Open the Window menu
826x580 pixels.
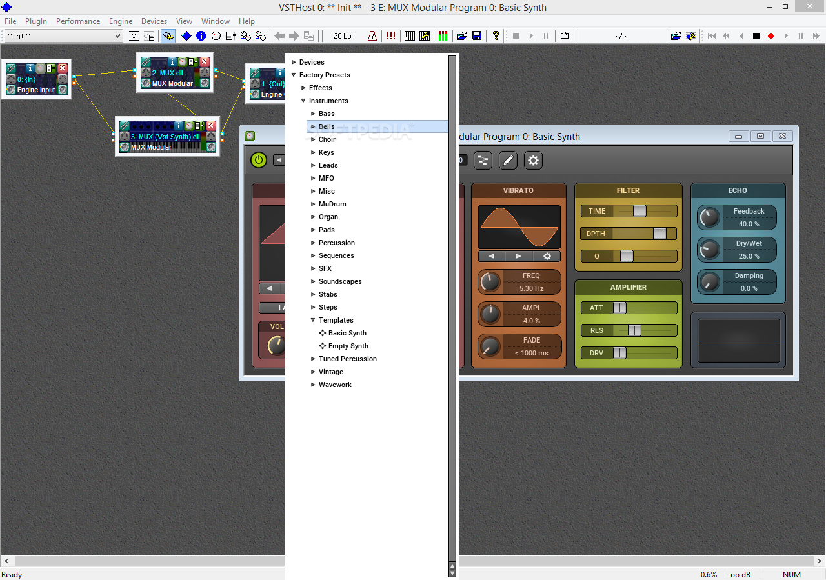(216, 21)
